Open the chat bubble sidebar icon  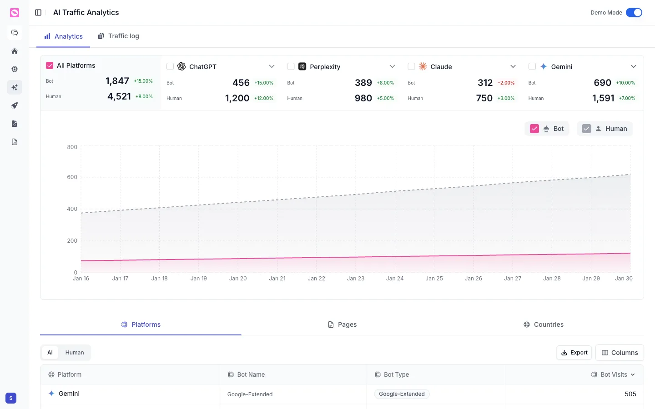(x=15, y=33)
